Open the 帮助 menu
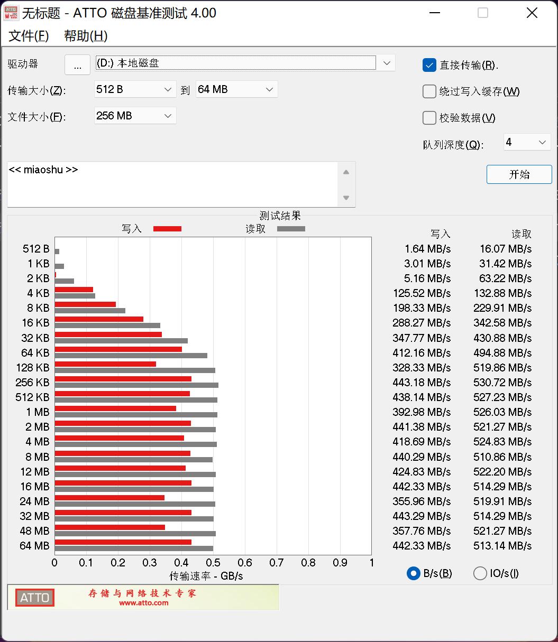 point(85,36)
